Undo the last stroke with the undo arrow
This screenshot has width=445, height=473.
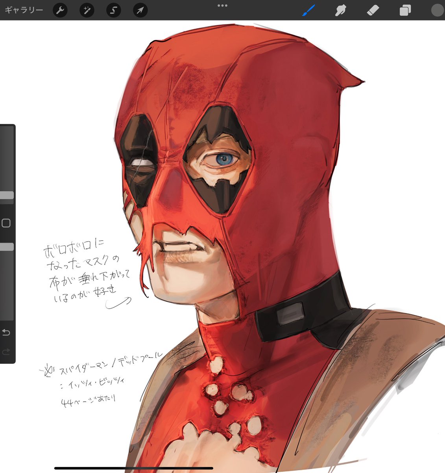pos(6,333)
